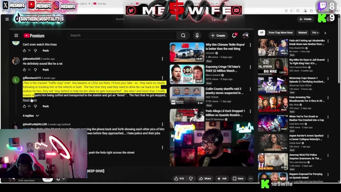The width and height of the screenshot is (341, 192).
Task: Open options for Aspen Kartier video
Action: tap(328, 136)
